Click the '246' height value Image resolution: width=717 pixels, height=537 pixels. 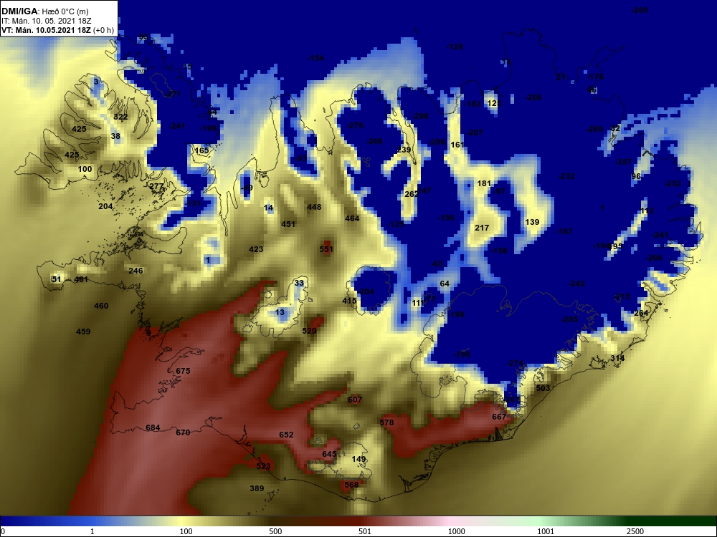click(136, 271)
